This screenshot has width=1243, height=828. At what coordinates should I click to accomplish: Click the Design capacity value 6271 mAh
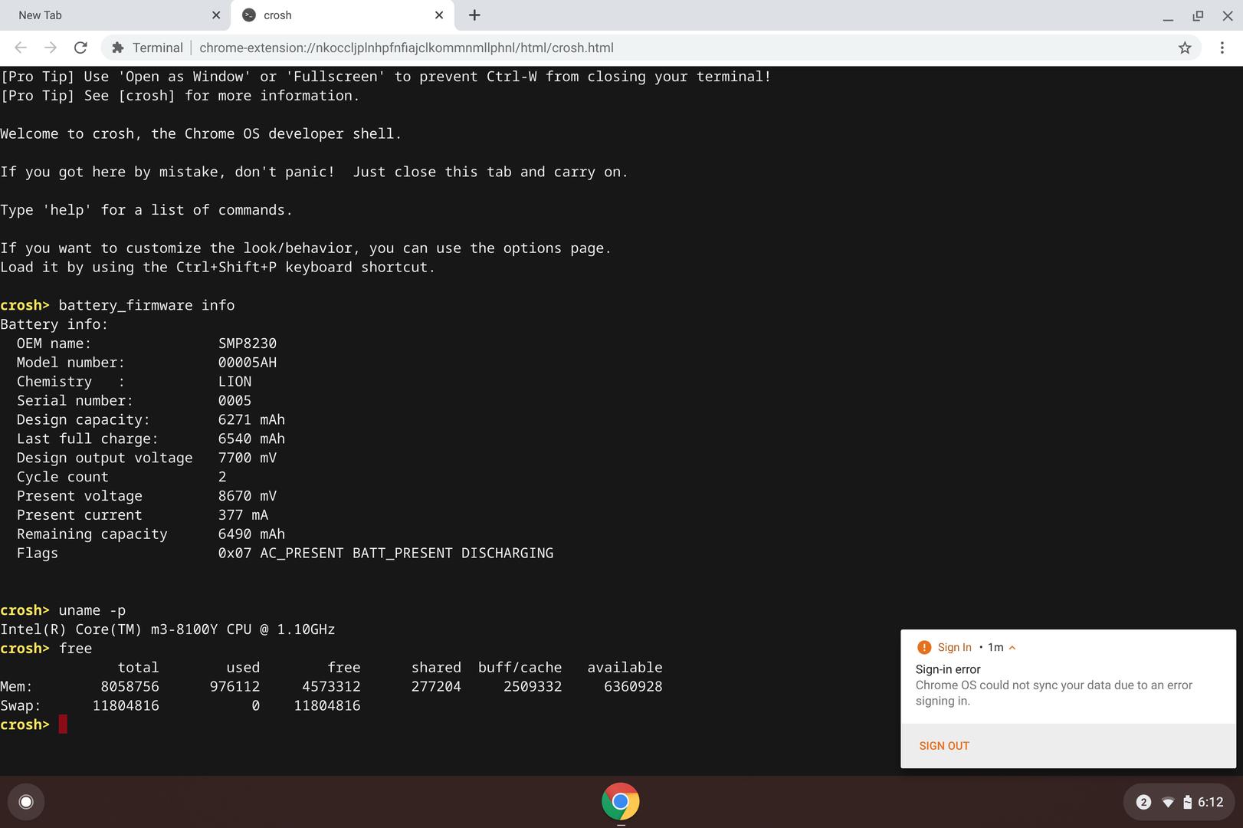coord(251,420)
